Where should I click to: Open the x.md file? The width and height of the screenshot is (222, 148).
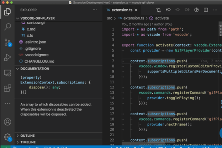(59, 29)
